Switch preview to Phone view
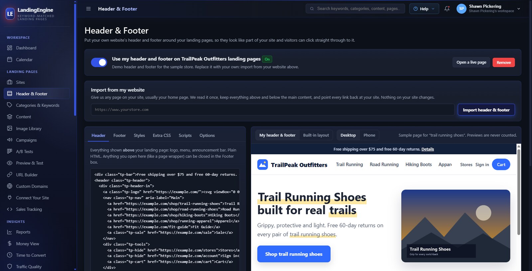This screenshot has width=532, height=271. click(x=369, y=135)
